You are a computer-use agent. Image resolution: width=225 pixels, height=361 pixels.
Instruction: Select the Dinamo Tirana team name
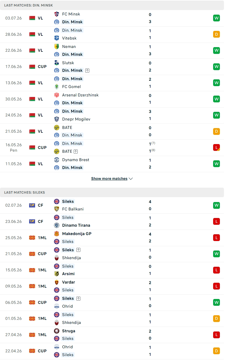pos(76,225)
